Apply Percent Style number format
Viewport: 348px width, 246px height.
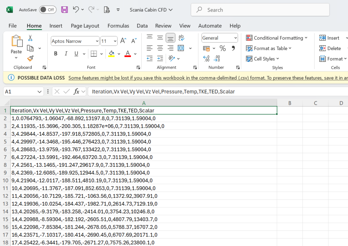click(x=223, y=48)
